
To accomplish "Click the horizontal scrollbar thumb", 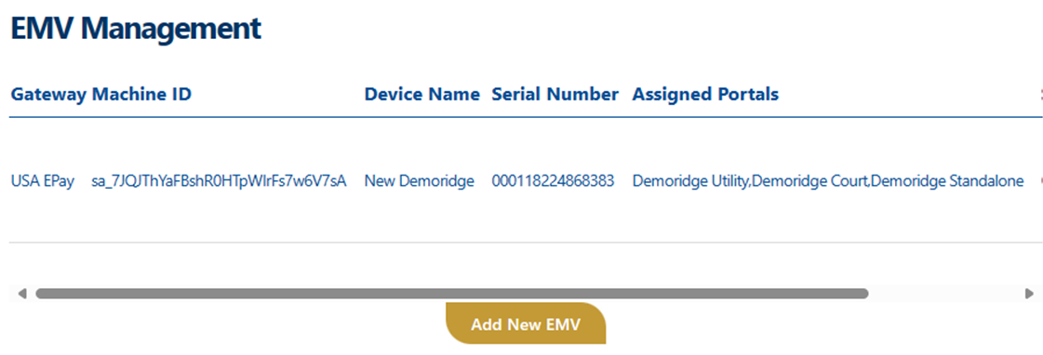I will tap(451, 293).
